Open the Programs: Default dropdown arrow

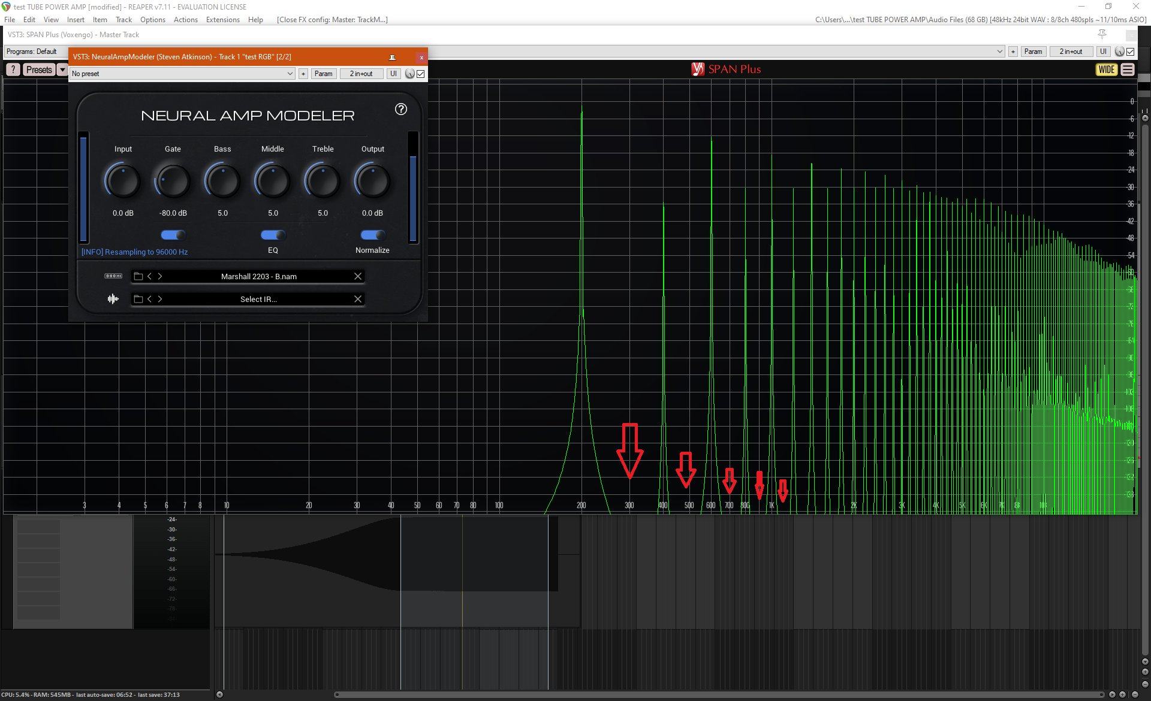point(999,52)
